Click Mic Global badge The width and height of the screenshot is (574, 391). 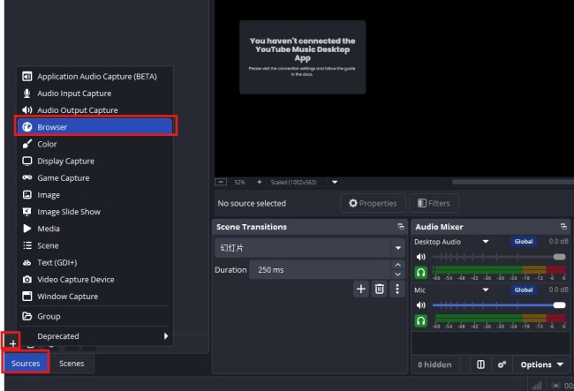[x=524, y=289]
